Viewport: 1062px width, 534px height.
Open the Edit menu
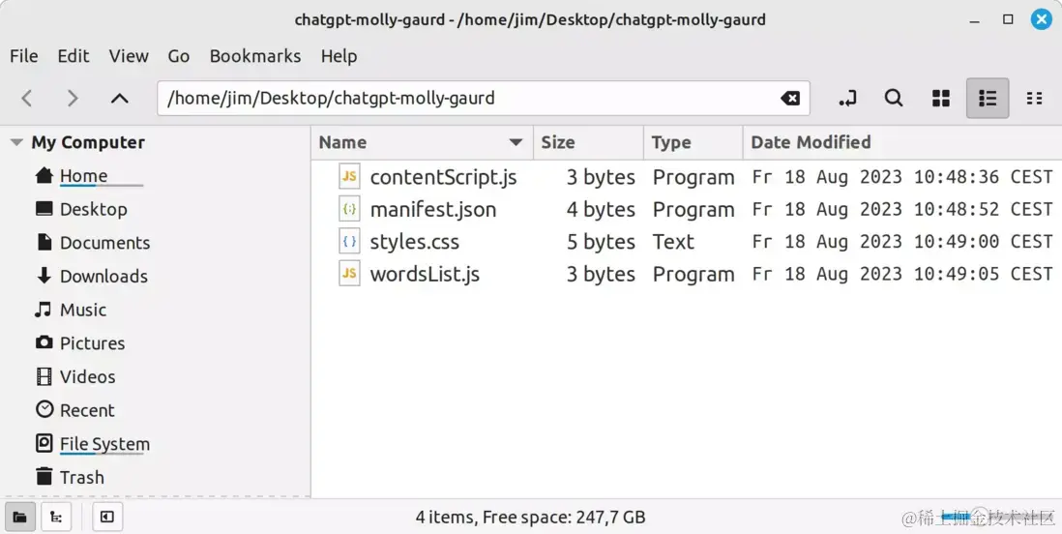click(x=74, y=56)
